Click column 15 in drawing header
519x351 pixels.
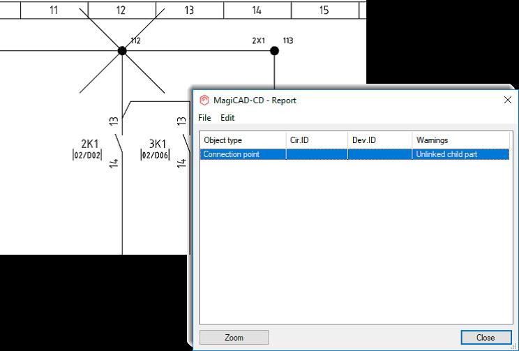[x=325, y=10]
